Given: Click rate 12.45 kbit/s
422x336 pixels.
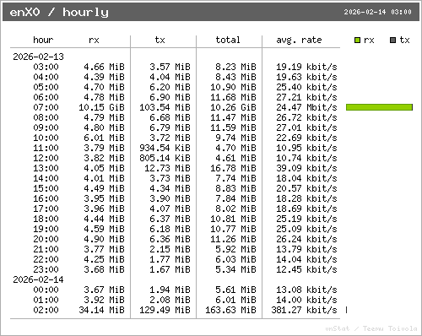Looking at the screenshot, I should coord(306,269).
